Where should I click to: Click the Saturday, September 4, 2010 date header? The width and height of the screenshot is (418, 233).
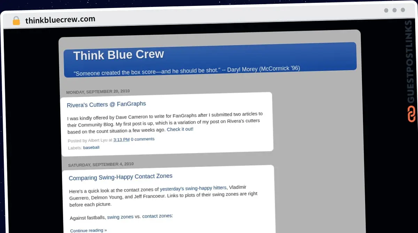(x=101, y=164)
